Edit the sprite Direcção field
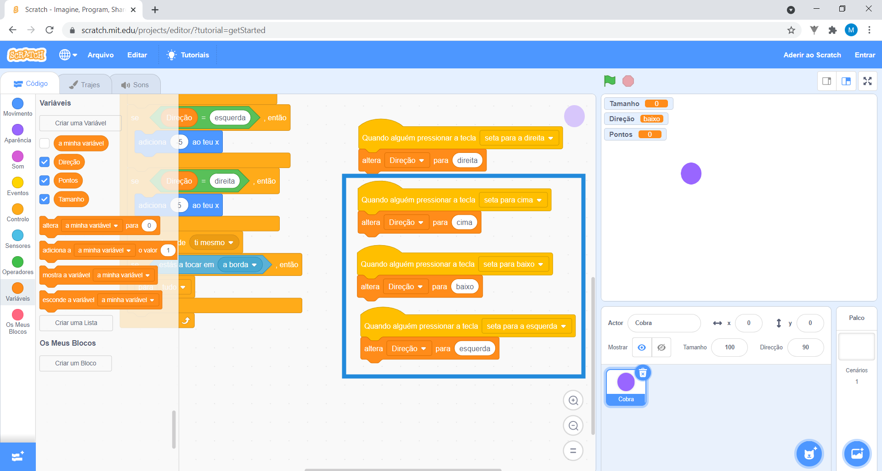This screenshot has height=471, width=882. point(805,348)
